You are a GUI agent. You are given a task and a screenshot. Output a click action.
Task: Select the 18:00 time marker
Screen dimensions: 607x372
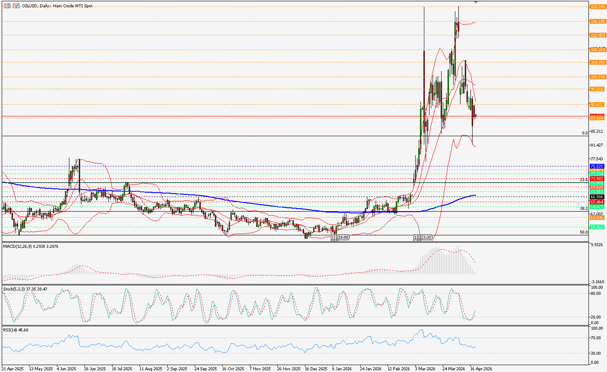343,238
